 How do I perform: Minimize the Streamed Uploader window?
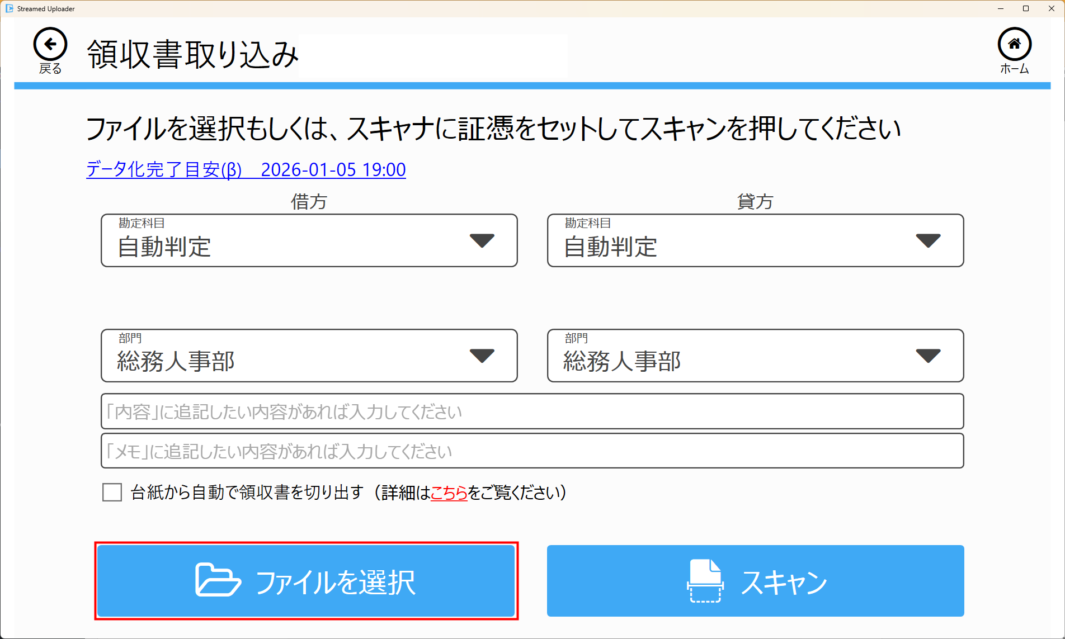coord(1001,8)
